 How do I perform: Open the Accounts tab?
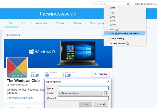click(41, 23)
